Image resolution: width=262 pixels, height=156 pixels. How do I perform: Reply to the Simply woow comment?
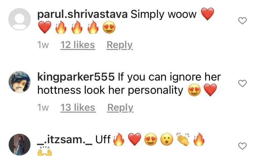click(x=120, y=45)
